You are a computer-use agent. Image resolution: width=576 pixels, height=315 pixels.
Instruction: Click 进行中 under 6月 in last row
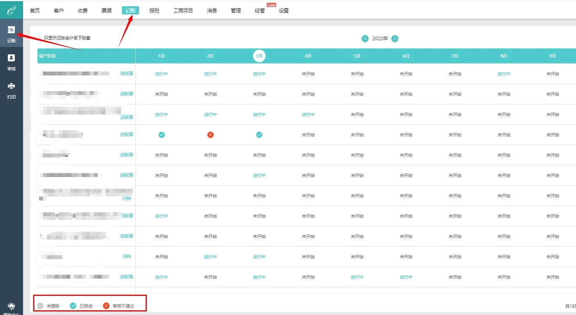406,277
